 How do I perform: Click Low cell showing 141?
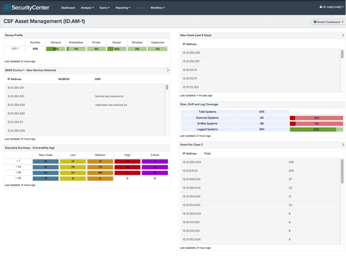point(73,173)
